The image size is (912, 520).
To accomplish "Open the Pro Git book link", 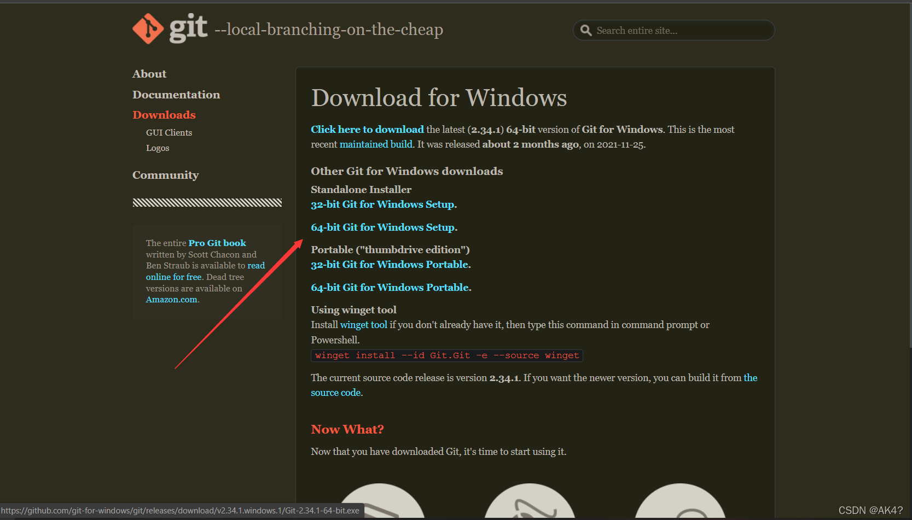I will click(x=217, y=243).
